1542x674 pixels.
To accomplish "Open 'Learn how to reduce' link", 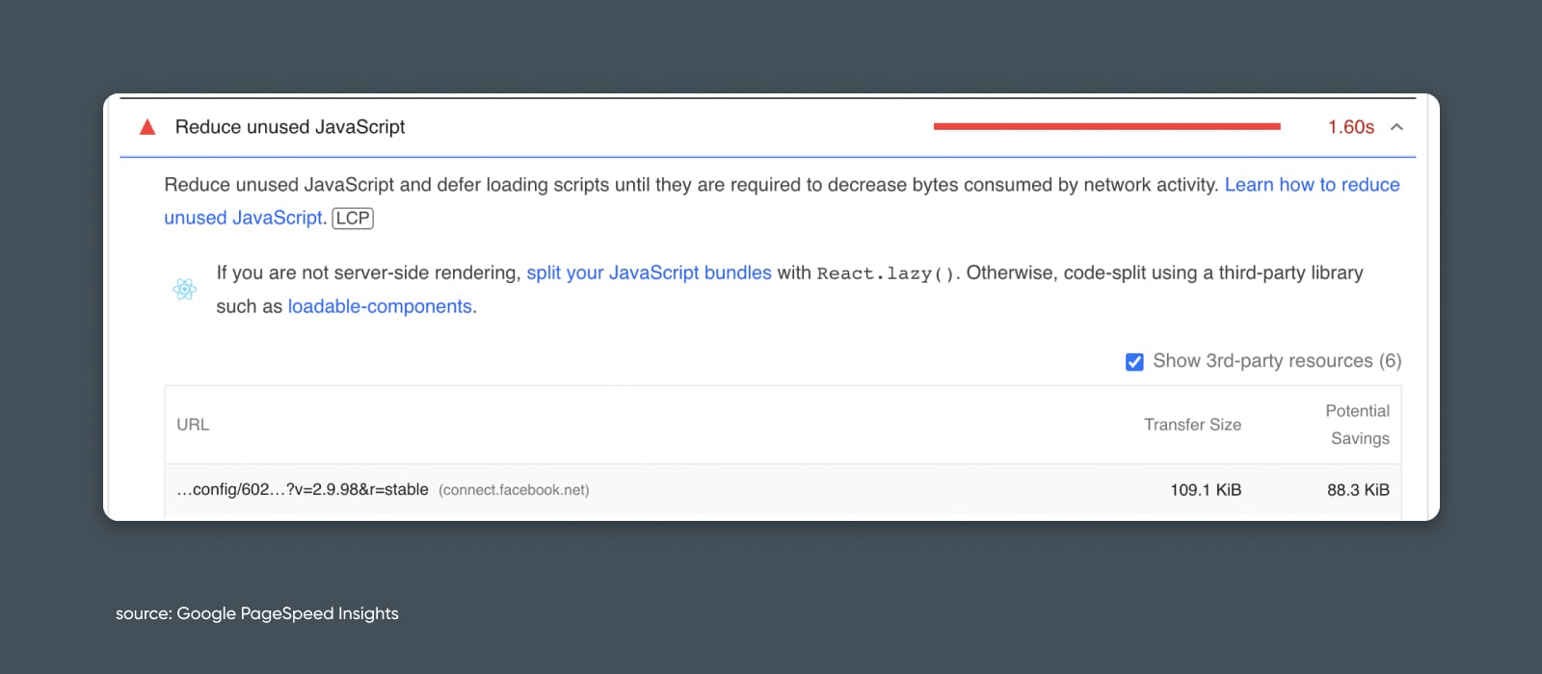I will click(x=1311, y=185).
